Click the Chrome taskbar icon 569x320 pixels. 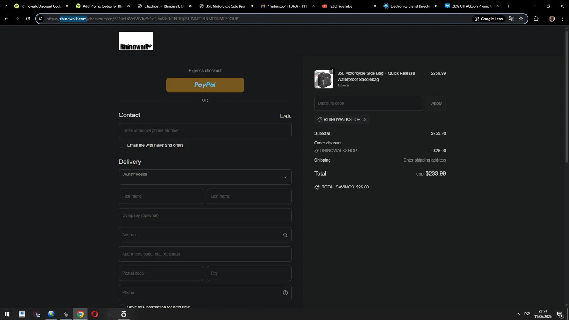tap(80, 314)
